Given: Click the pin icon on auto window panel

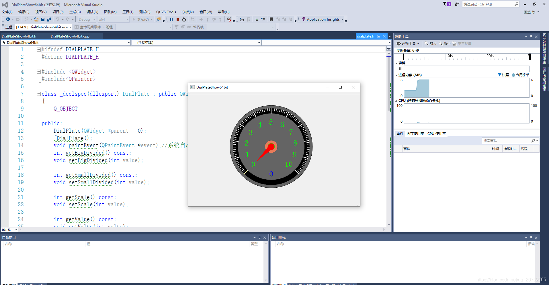Looking at the screenshot, I should click(259, 238).
